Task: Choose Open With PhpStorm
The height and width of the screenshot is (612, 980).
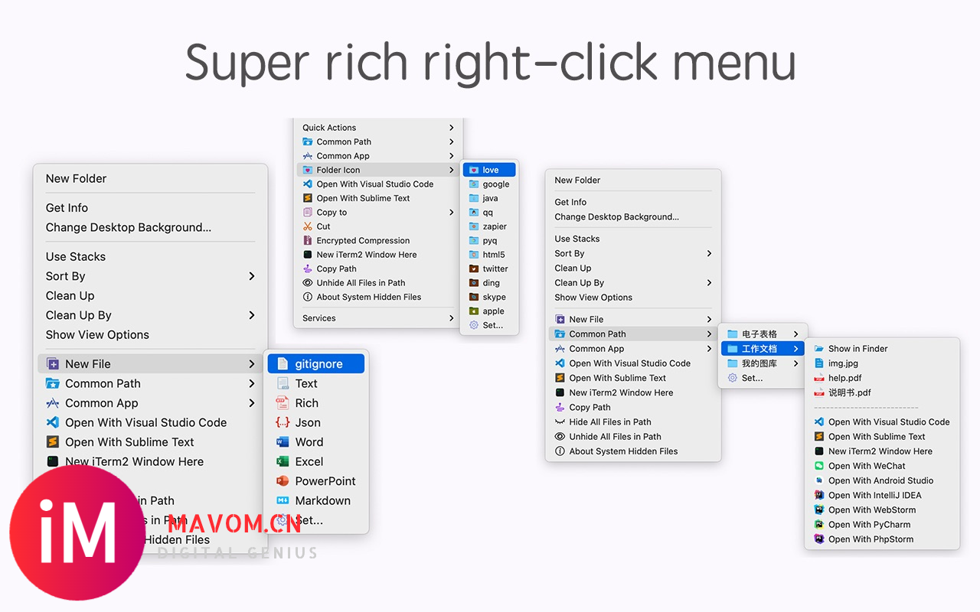Action: point(882,539)
